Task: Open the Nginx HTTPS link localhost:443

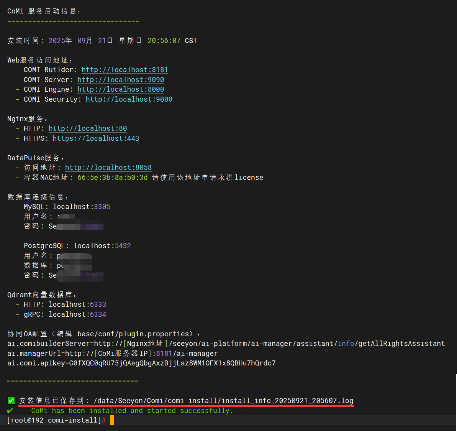Action: pos(96,138)
